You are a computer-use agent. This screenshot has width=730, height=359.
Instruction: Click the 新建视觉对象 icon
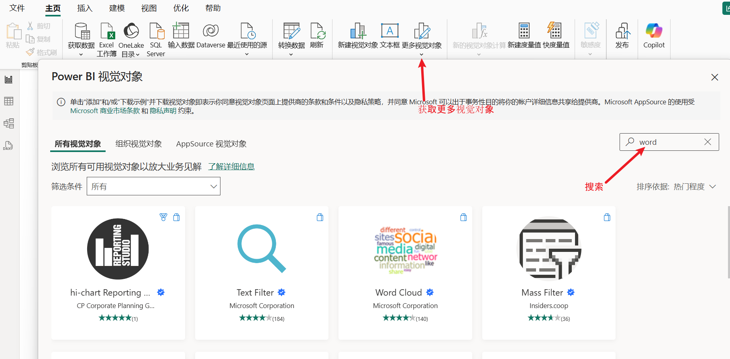(358, 31)
